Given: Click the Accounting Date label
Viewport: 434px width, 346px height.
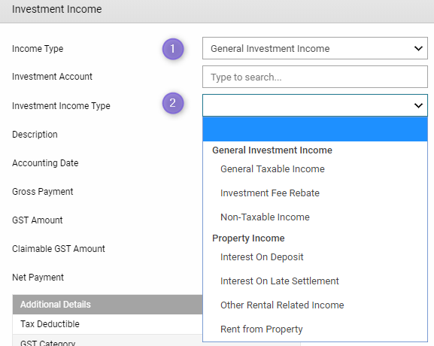Looking at the screenshot, I should [45, 163].
